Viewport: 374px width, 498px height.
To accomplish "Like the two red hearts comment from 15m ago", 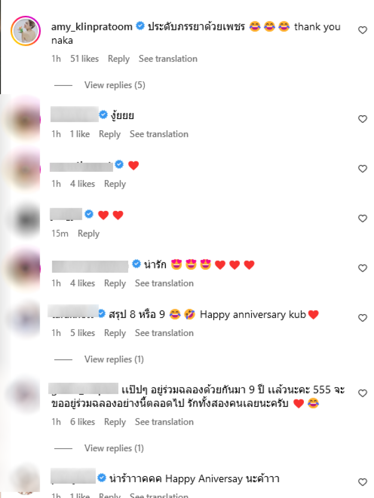I will (363, 218).
